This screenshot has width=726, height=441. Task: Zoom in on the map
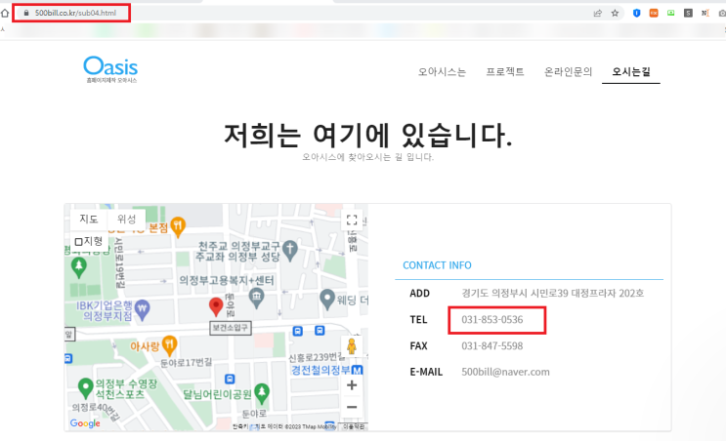352,385
